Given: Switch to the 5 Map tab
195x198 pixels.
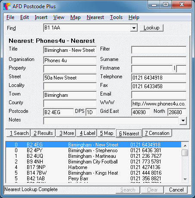Looking at the screenshot, I should click(107, 133).
